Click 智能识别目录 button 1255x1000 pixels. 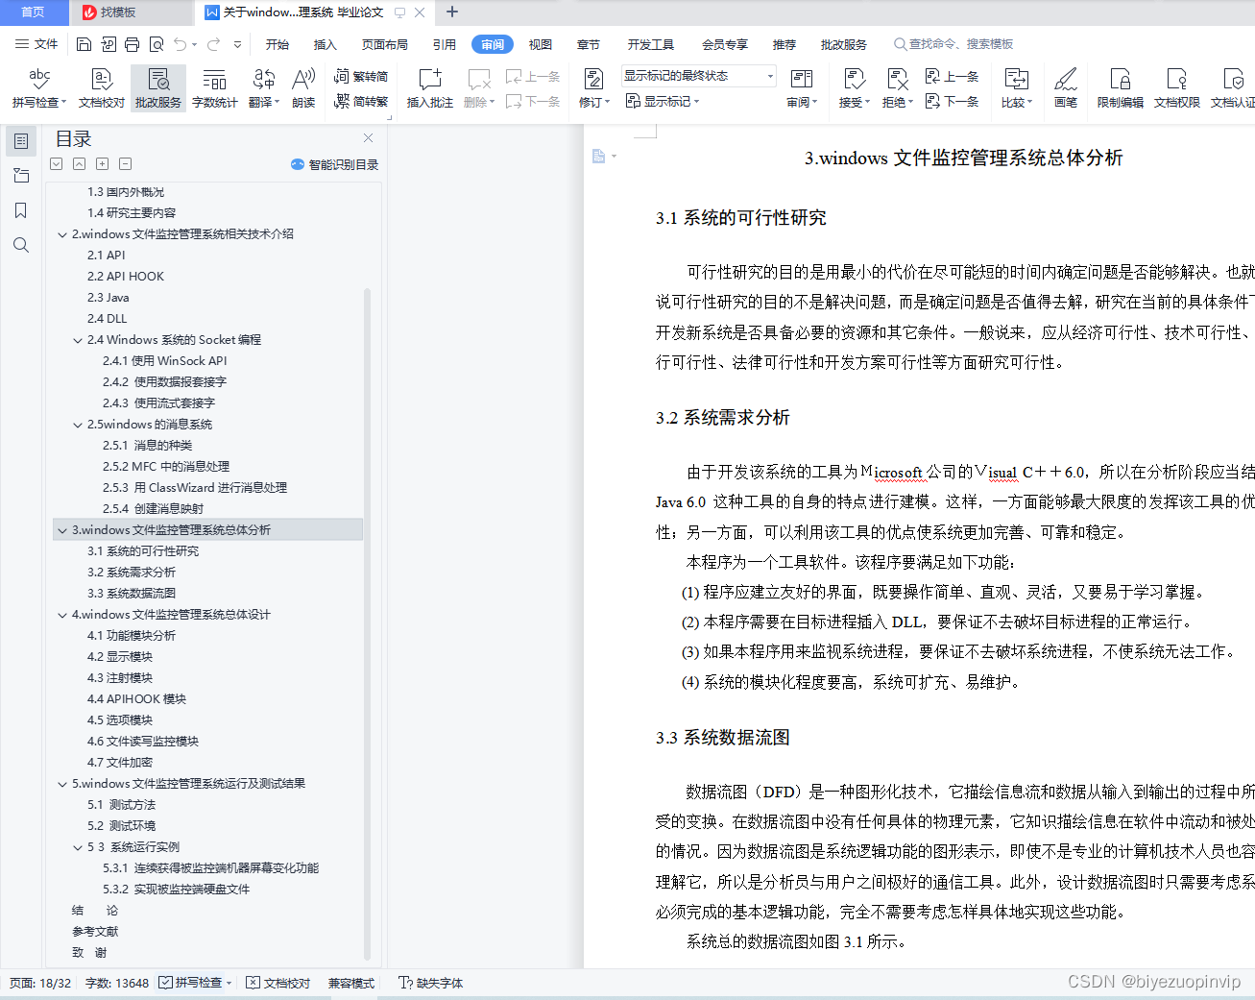(x=335, y=164)
